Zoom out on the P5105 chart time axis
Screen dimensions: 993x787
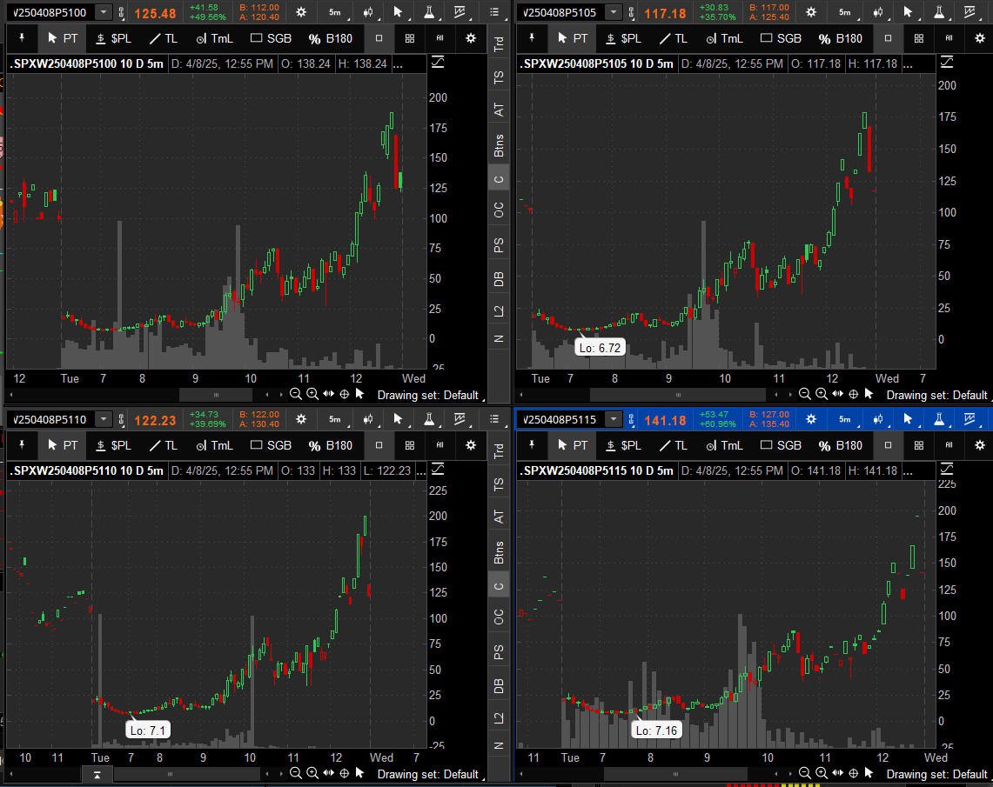(804, 394)
